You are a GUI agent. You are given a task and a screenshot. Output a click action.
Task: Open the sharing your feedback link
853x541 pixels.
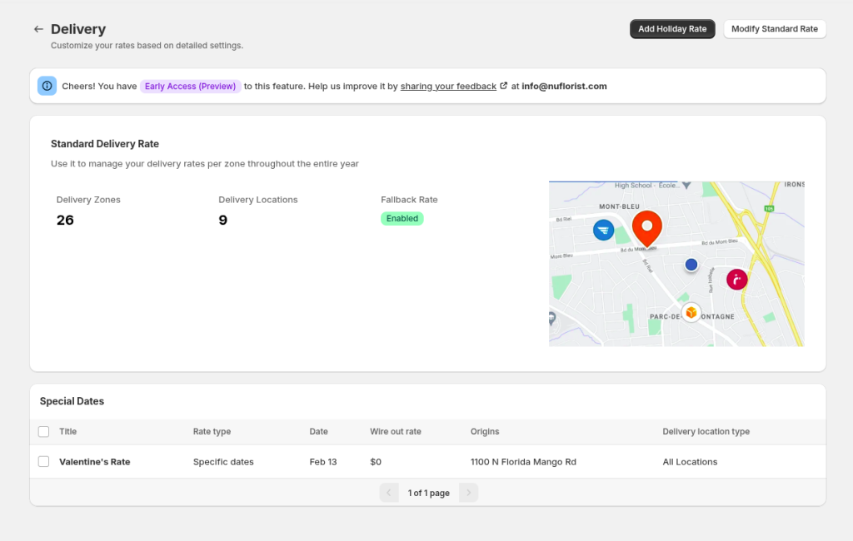(x=448, y=86)
